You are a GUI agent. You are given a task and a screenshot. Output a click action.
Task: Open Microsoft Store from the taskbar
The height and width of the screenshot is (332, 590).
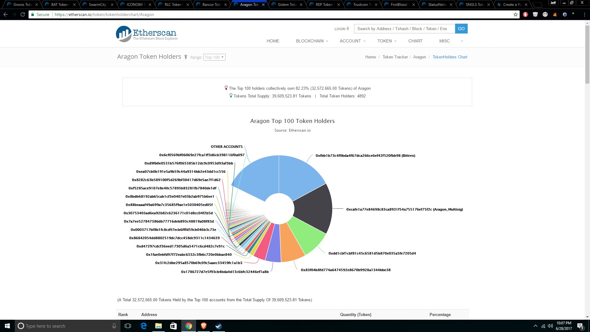tap(173, 326)
